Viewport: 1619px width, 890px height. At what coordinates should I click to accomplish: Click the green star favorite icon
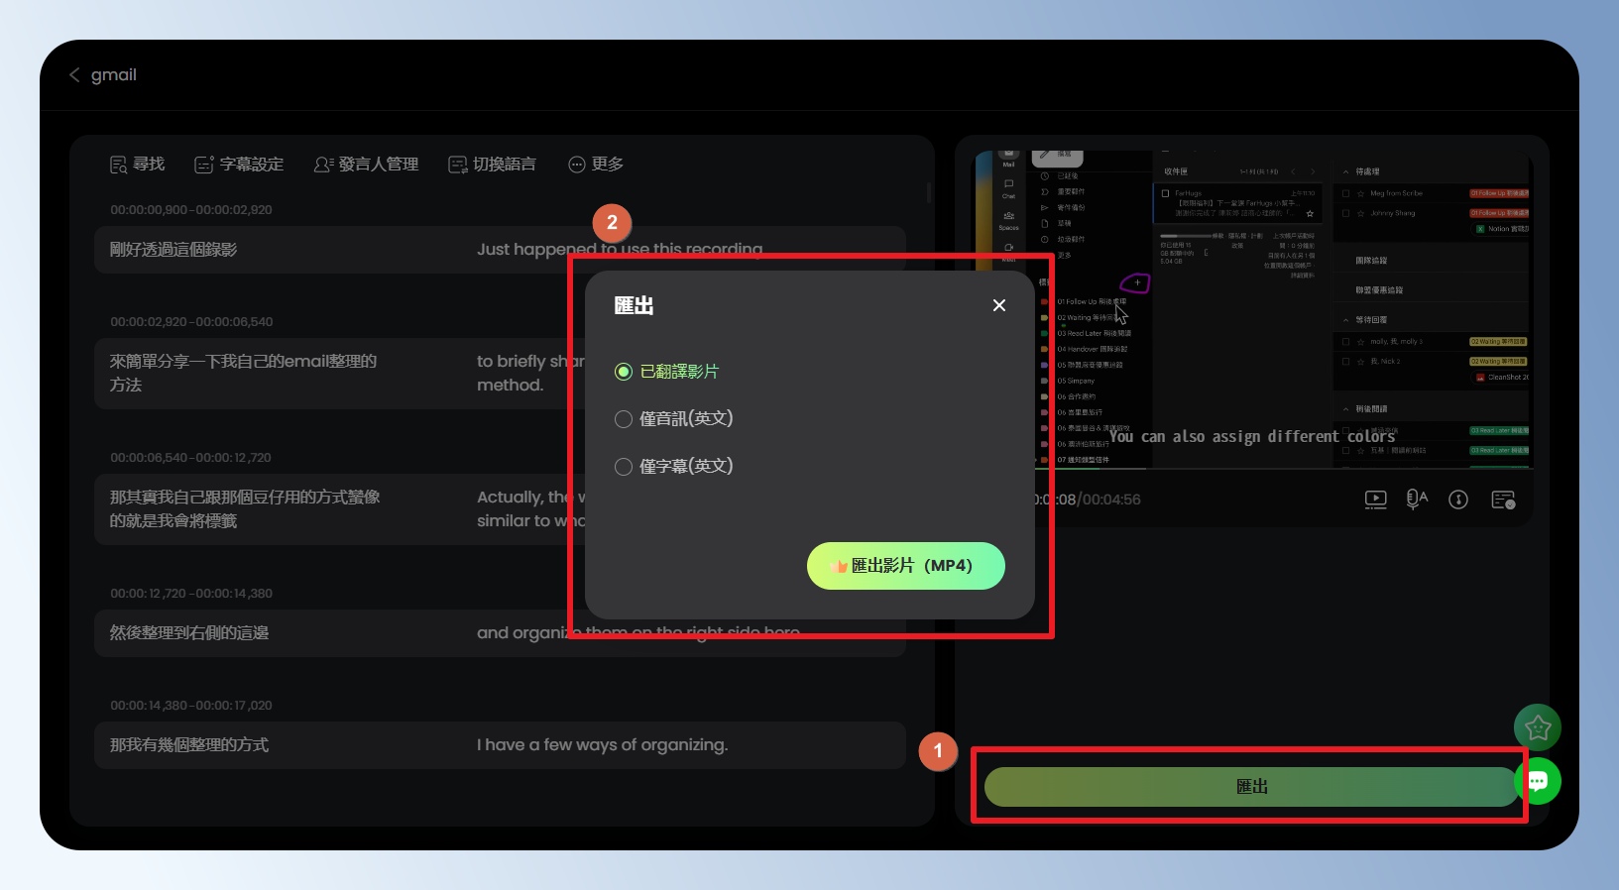pos(1538,728)
